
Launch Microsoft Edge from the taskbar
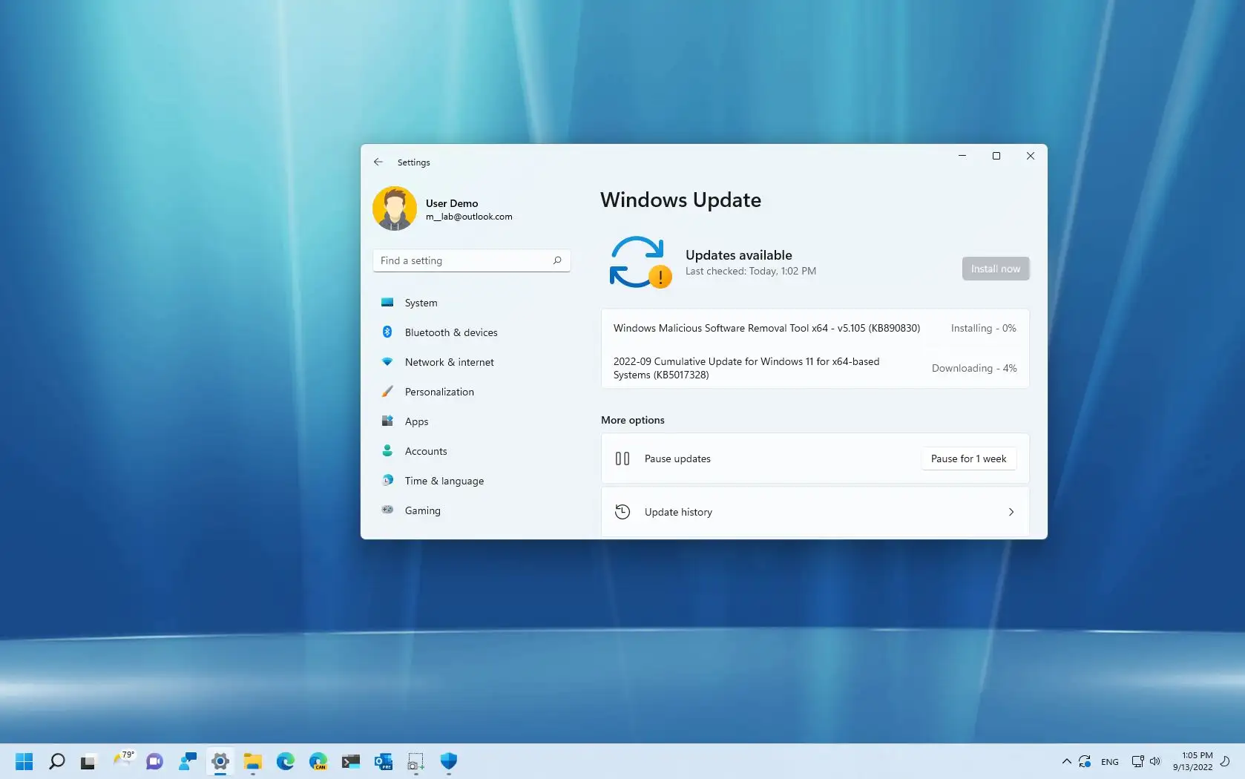(x=286, y=761)
